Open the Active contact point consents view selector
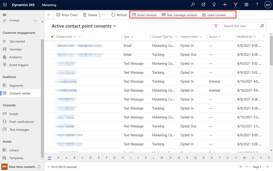Viewport: 273px width, 171px height. [84, 26]
